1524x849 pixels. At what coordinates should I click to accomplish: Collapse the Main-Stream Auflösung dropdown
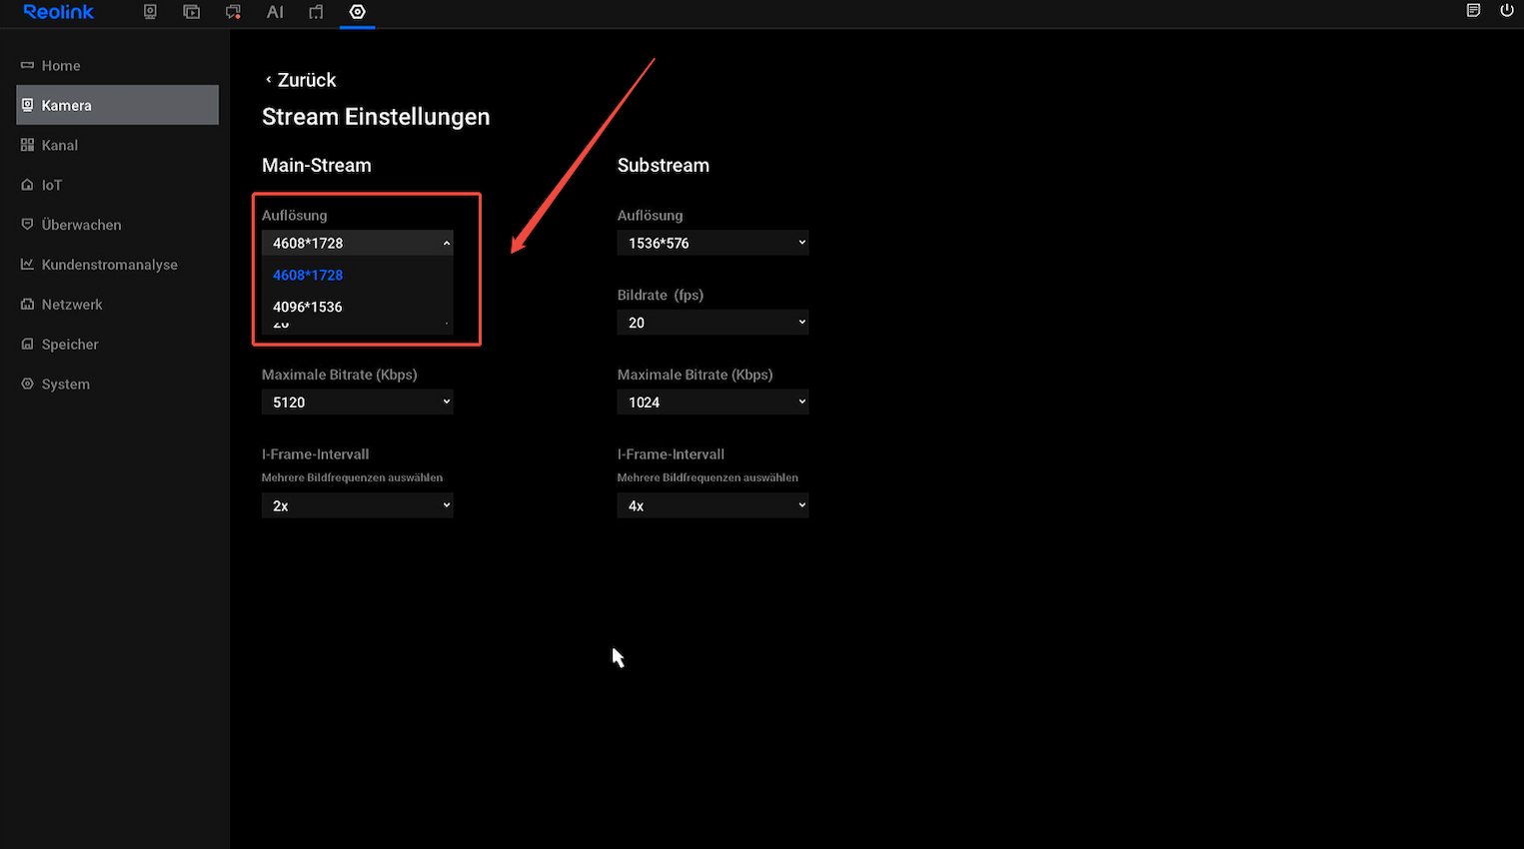pyautogui.click(x=357, y=243)
